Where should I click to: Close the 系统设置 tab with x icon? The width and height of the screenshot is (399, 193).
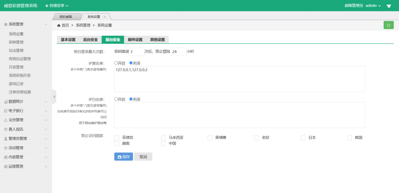(105, 17)
